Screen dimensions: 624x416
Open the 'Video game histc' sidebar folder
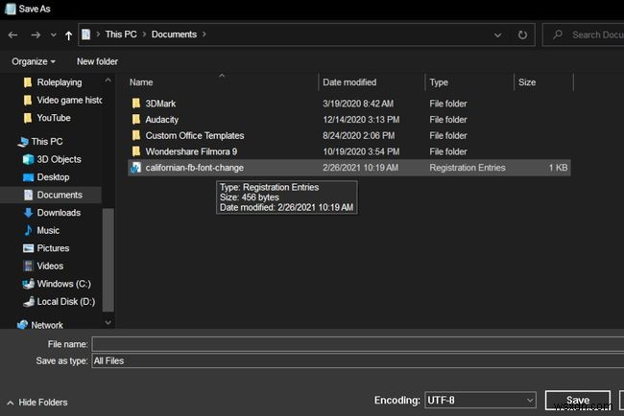click(62, 100)
